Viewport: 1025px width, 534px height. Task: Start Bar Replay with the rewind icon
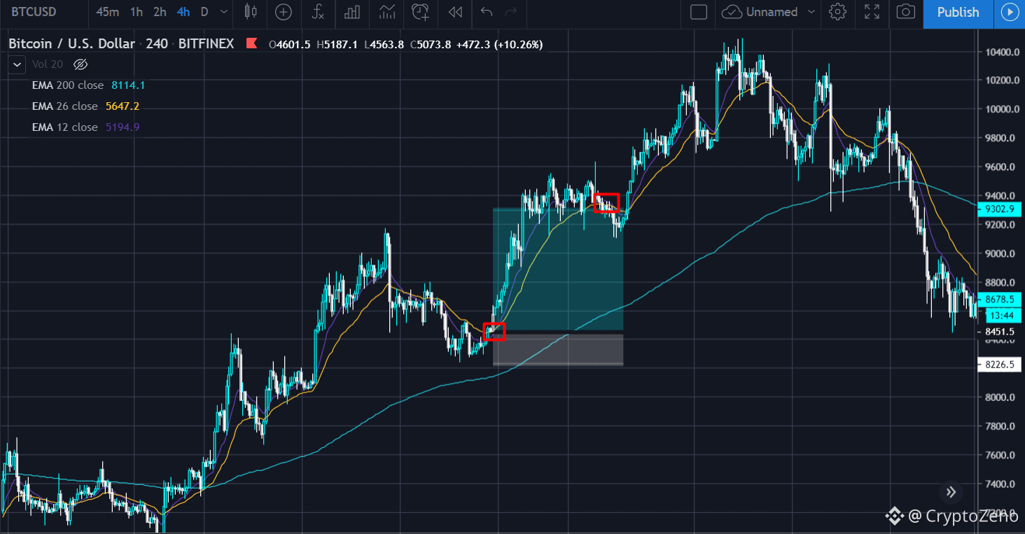click(454, 13)
